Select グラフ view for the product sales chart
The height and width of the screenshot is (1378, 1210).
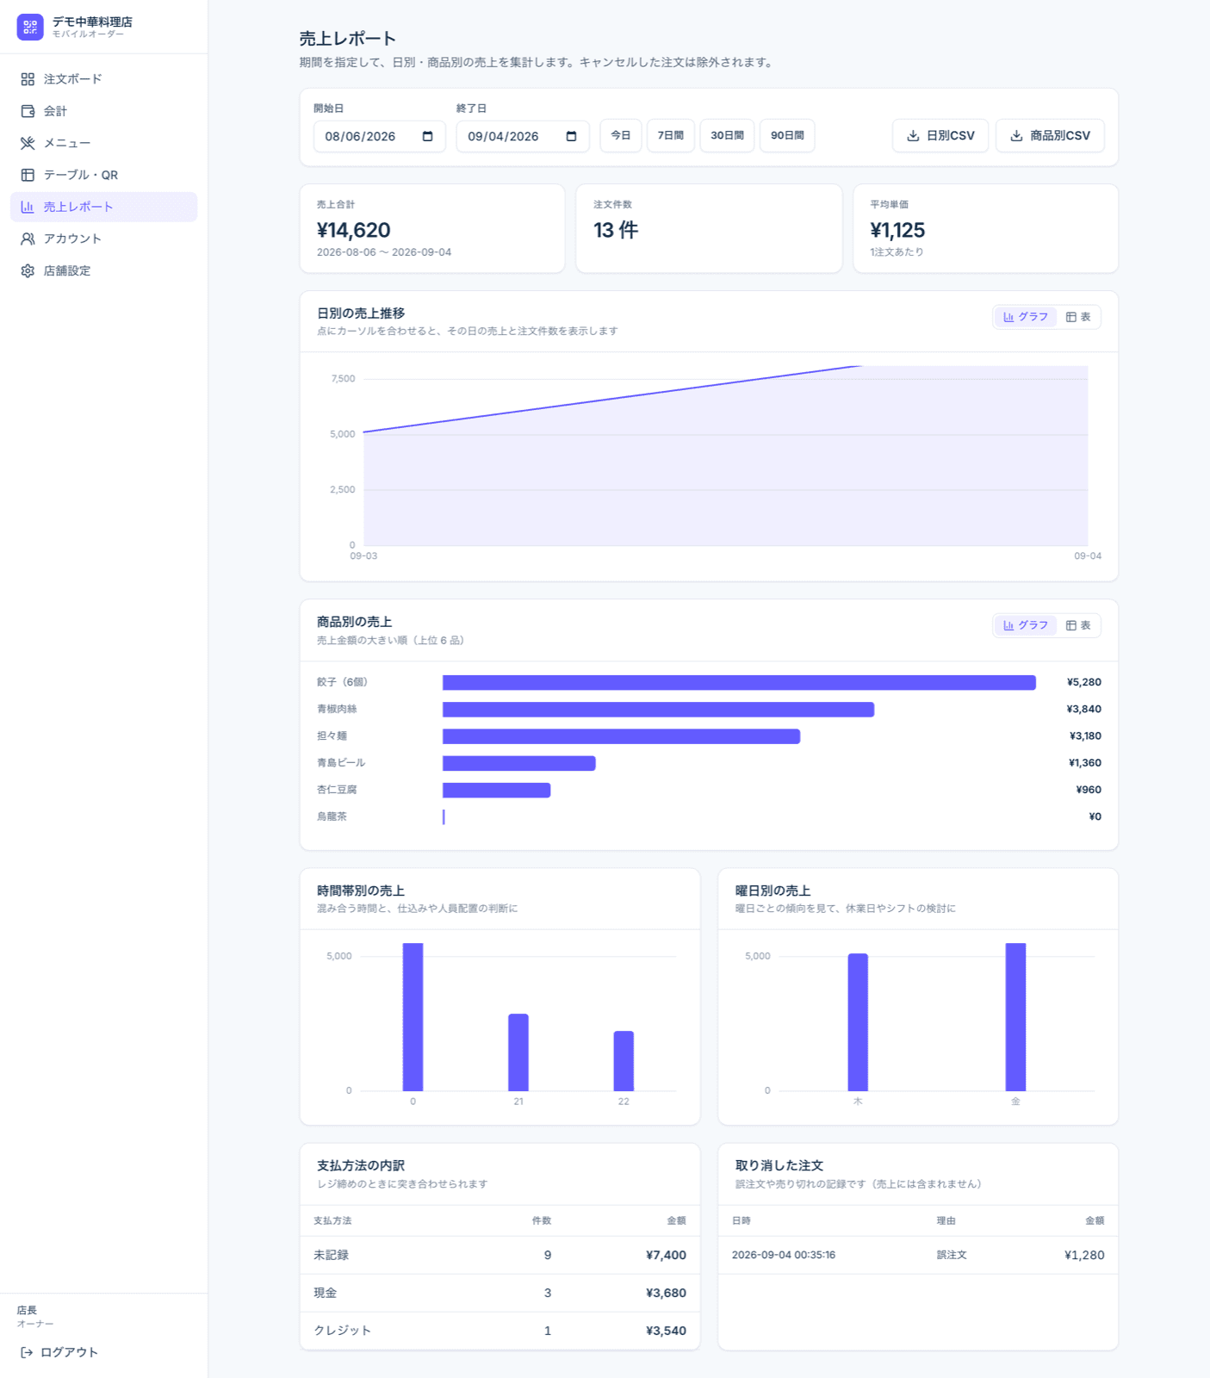1026,625
